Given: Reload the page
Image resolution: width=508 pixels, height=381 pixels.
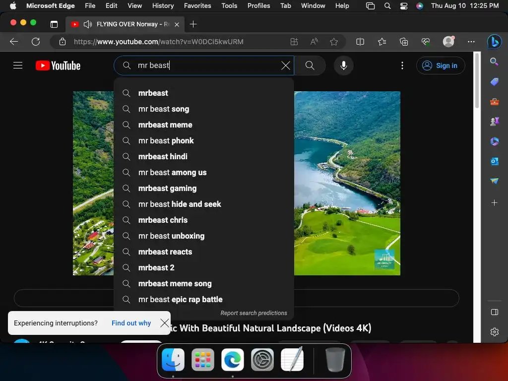Looking at the screenshot, I should pyautogui.click(x=36, y=42).
